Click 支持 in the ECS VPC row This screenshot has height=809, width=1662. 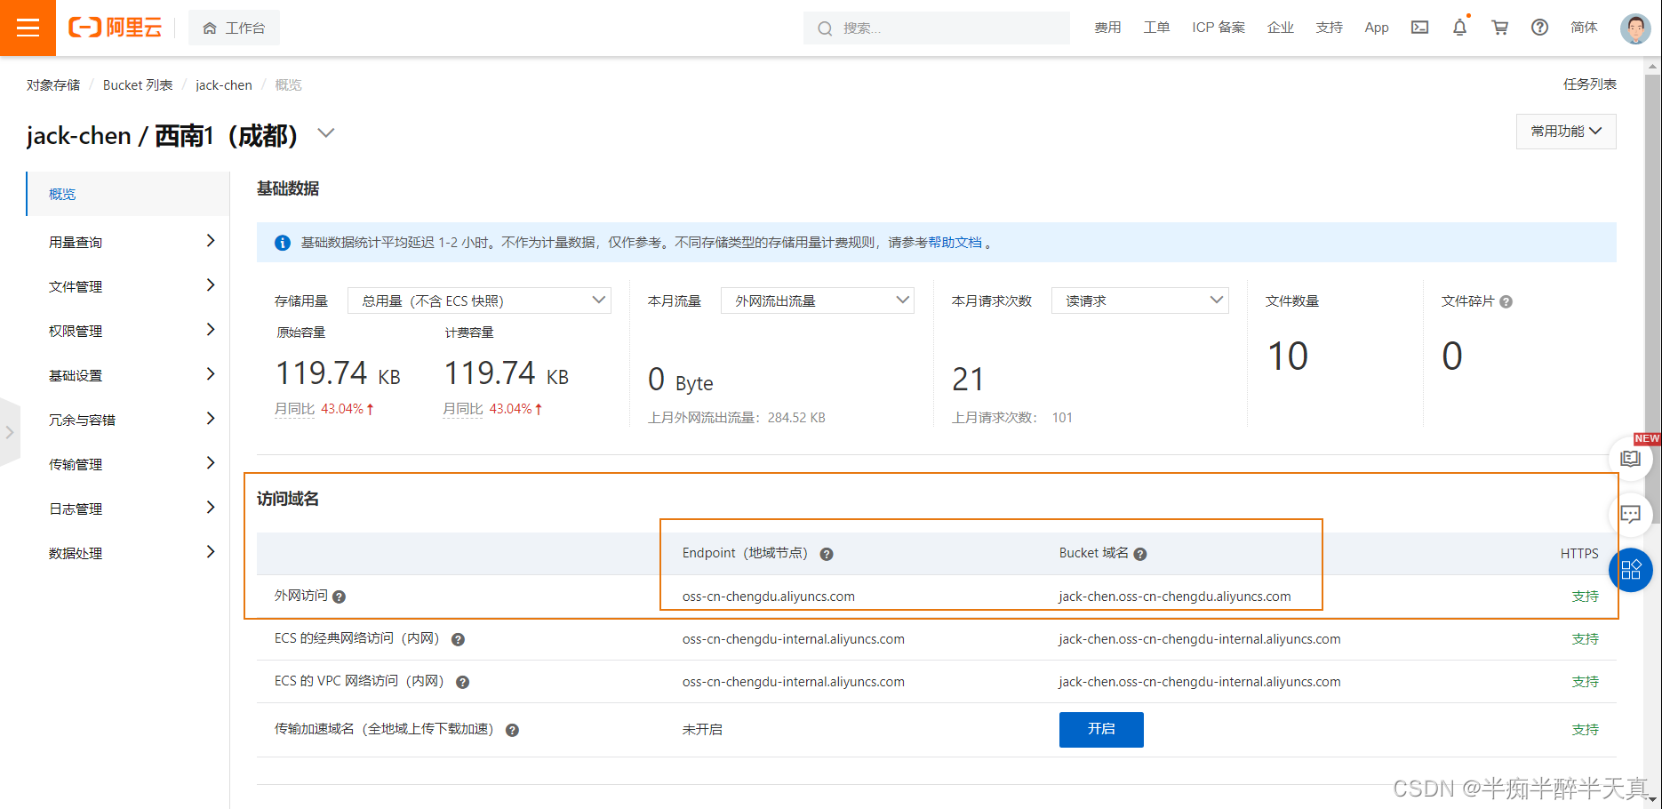tap(1585, 681)
